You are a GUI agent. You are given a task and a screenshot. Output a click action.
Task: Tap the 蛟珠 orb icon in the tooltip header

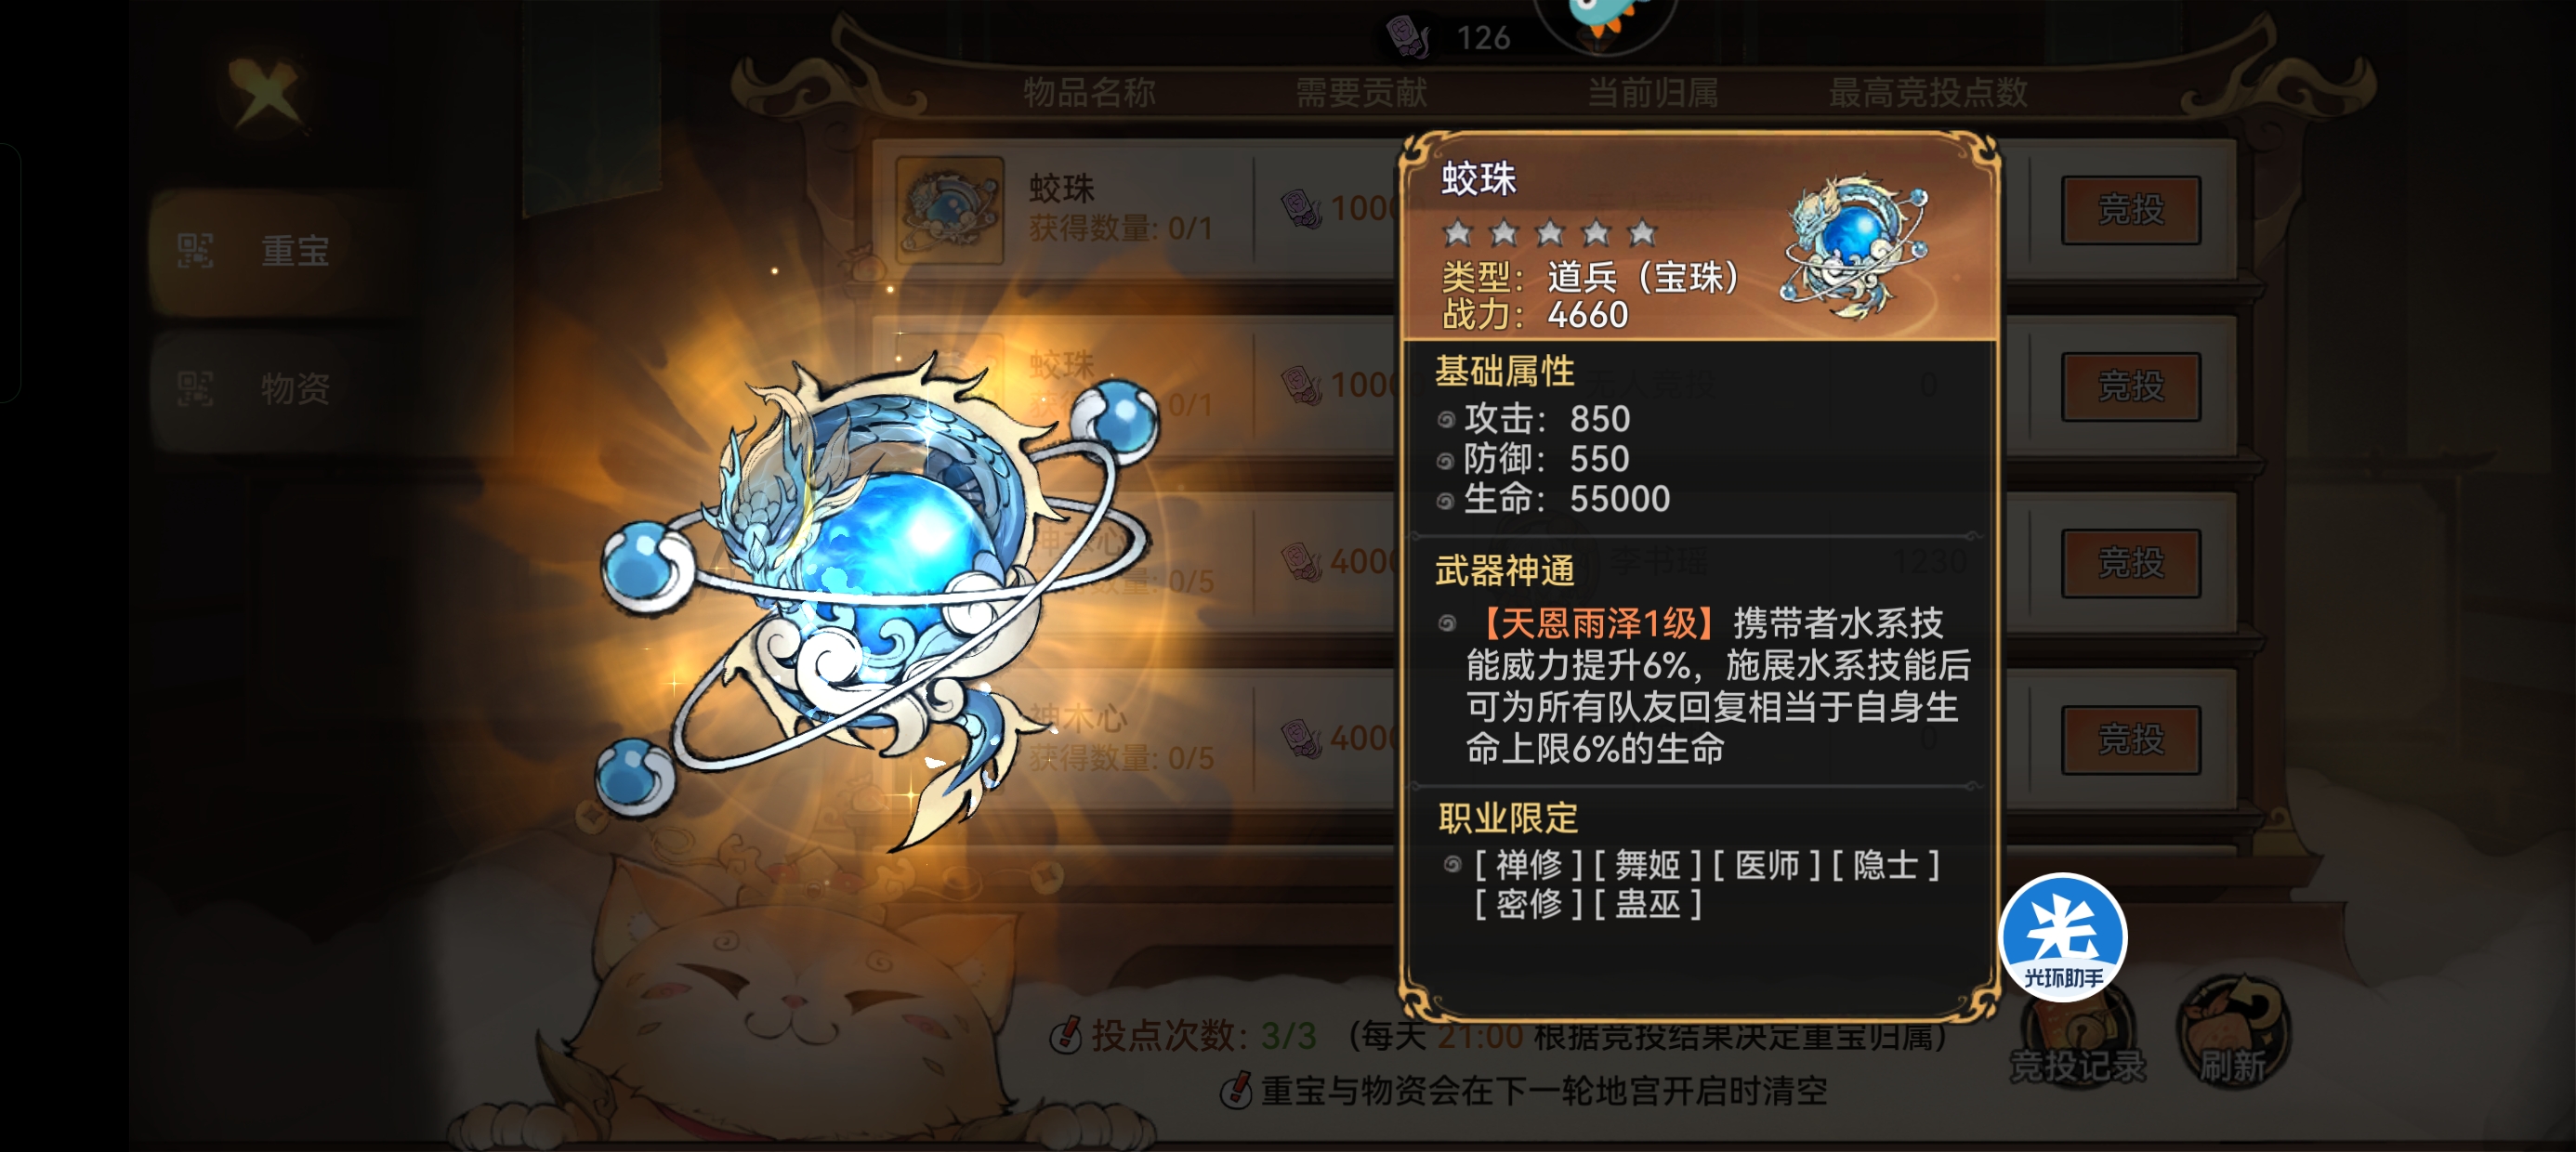pos(1855,246)
